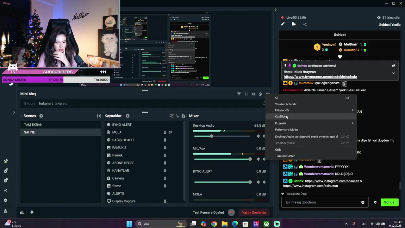Open BYNO ALERT mixer settings gear
The height and width of the screenshot is (228, 405).
264,182
